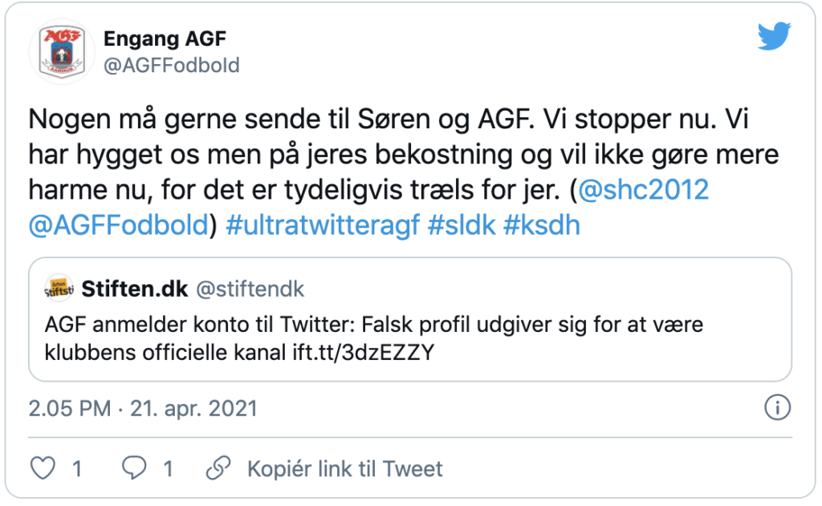Open the info circle icon
Viewport: 822px width, 506px height.
coord(777,407)
